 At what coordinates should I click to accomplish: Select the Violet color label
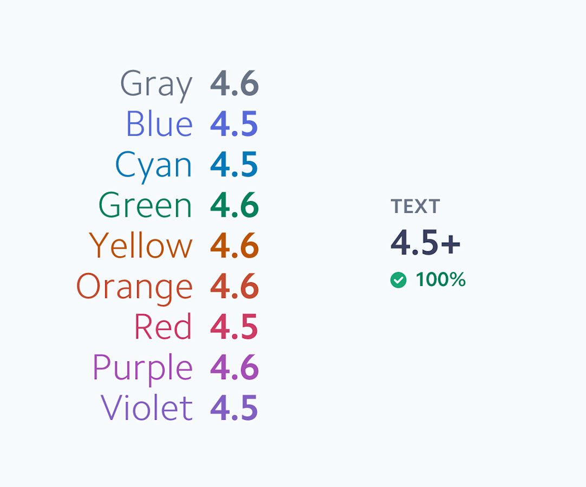point(147,407)
